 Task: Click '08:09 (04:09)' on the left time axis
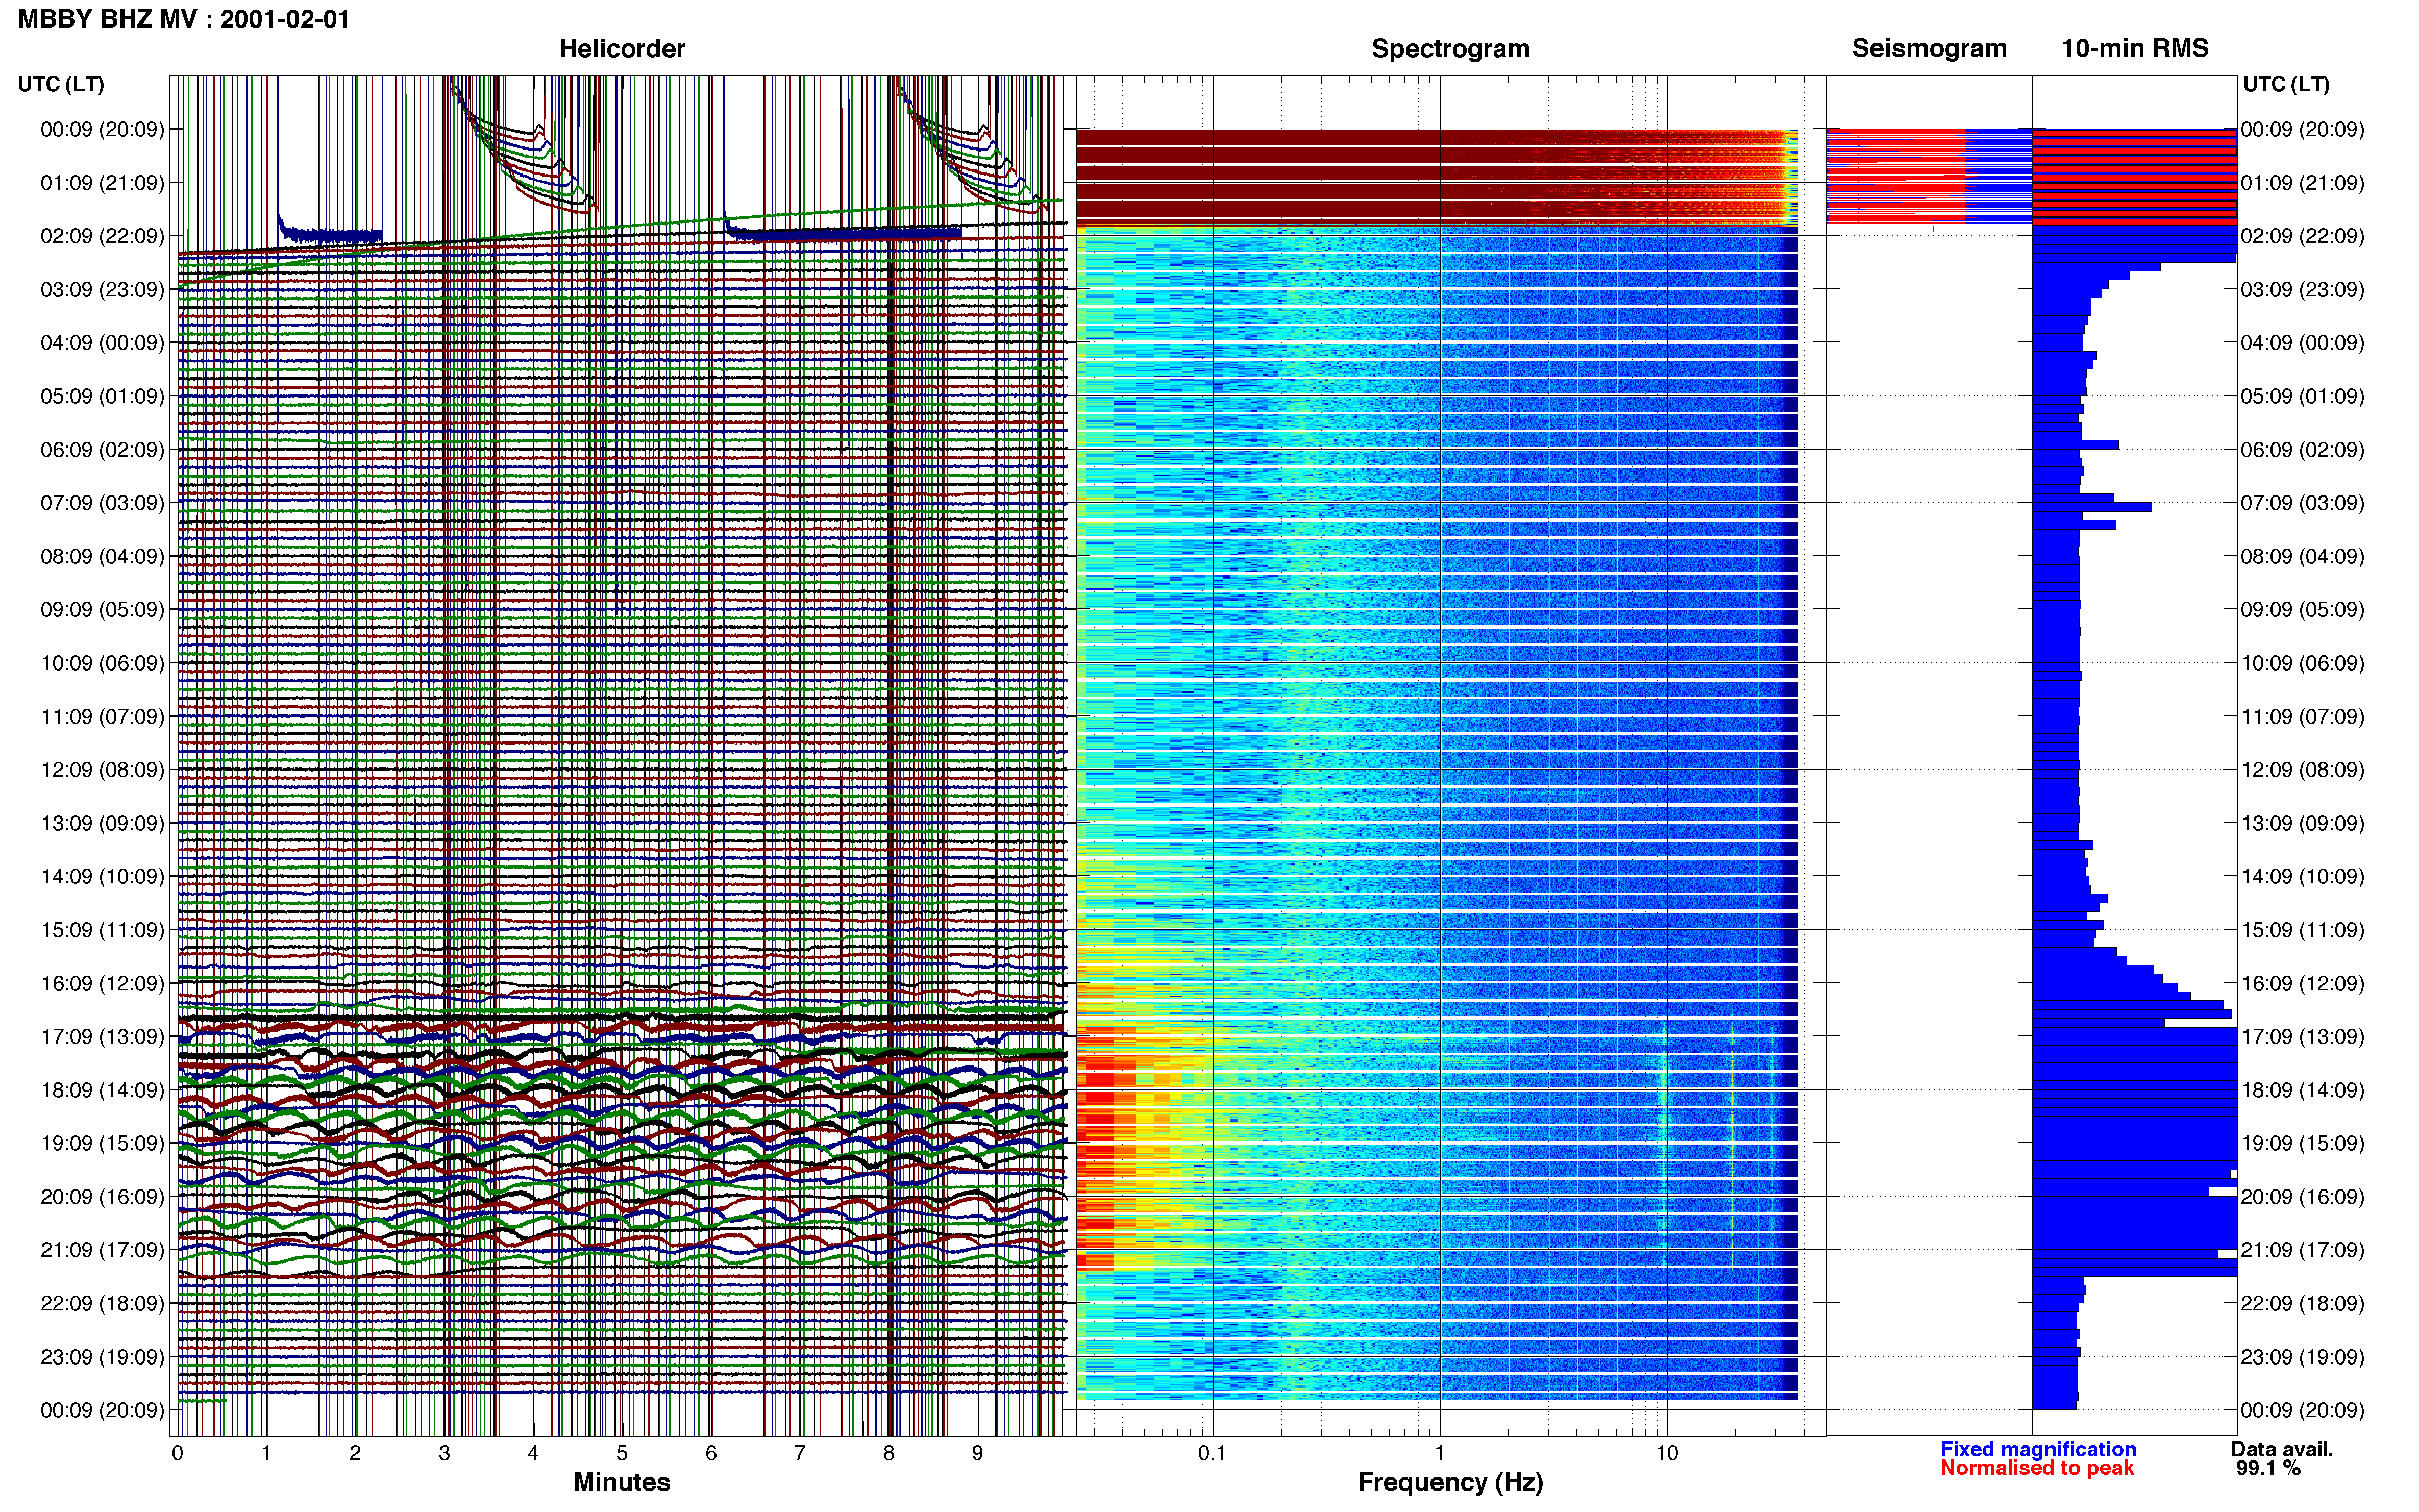[x=102, y=556]
